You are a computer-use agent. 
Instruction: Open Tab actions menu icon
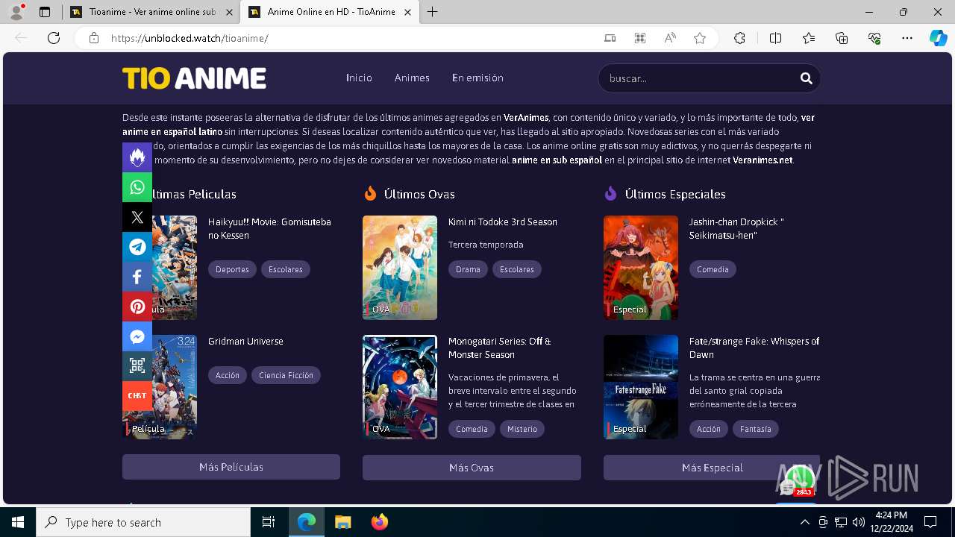point(45,12)
